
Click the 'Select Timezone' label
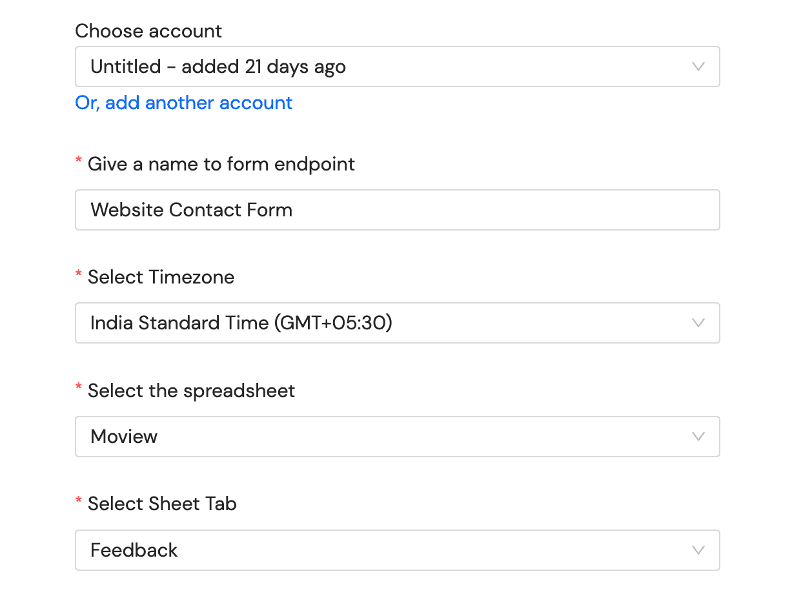[x=161, y=277]
